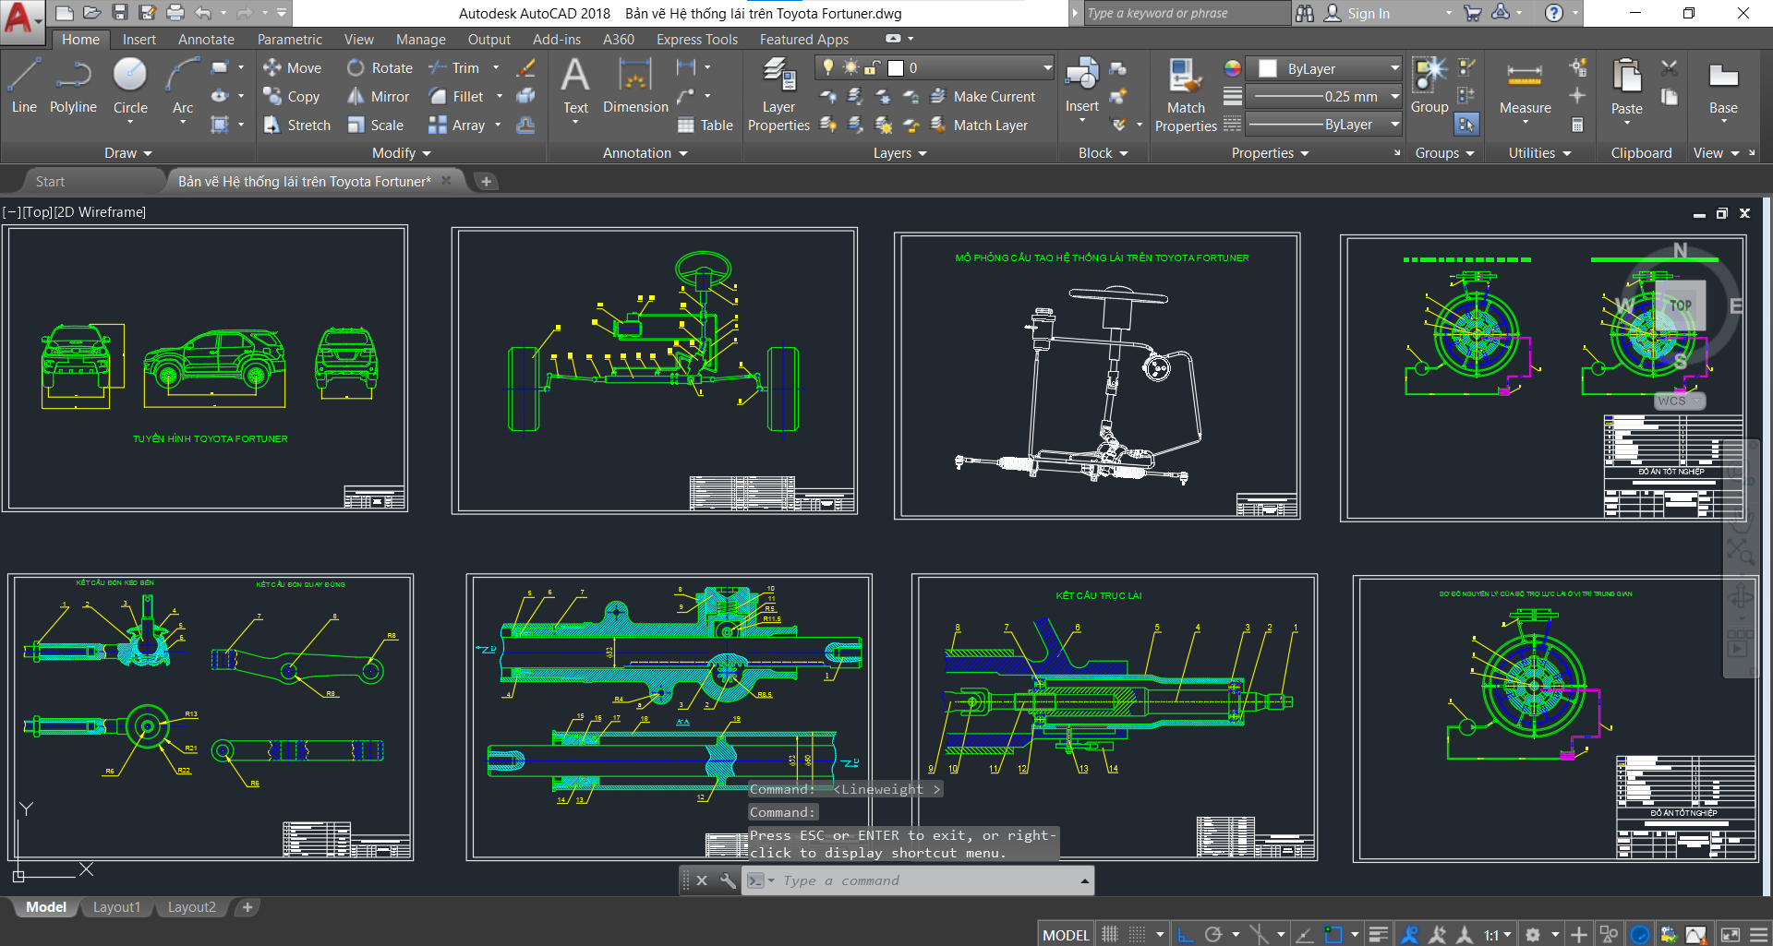1773x946 pixels.
Task: Choose the Array tool
Action: (x=456, y=125)
